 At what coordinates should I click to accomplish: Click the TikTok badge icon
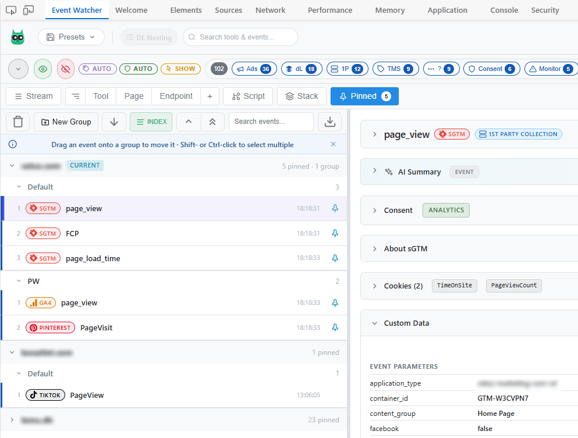pos(45,395)
